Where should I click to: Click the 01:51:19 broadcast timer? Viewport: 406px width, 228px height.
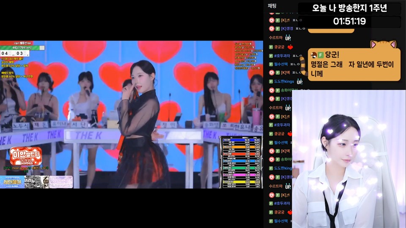click(349, 21)
